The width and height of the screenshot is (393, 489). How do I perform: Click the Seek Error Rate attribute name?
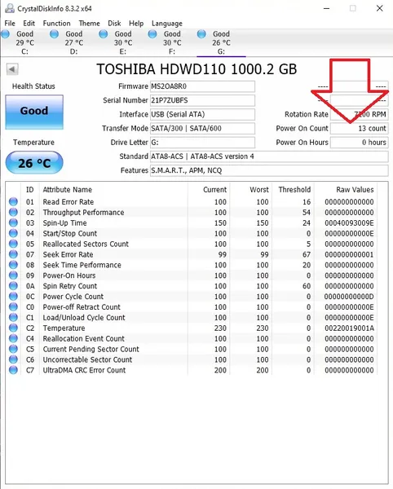pyautogui.click(x=68, y=254)
